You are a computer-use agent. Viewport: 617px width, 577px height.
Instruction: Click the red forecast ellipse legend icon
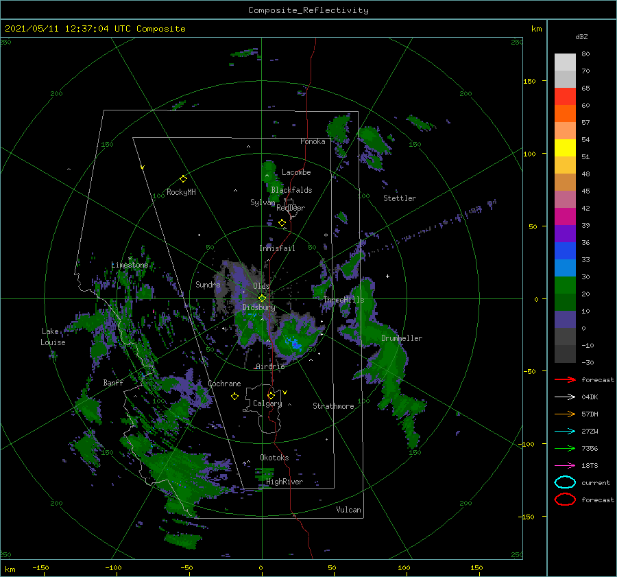pyautogui.click(x=565, y=499)
